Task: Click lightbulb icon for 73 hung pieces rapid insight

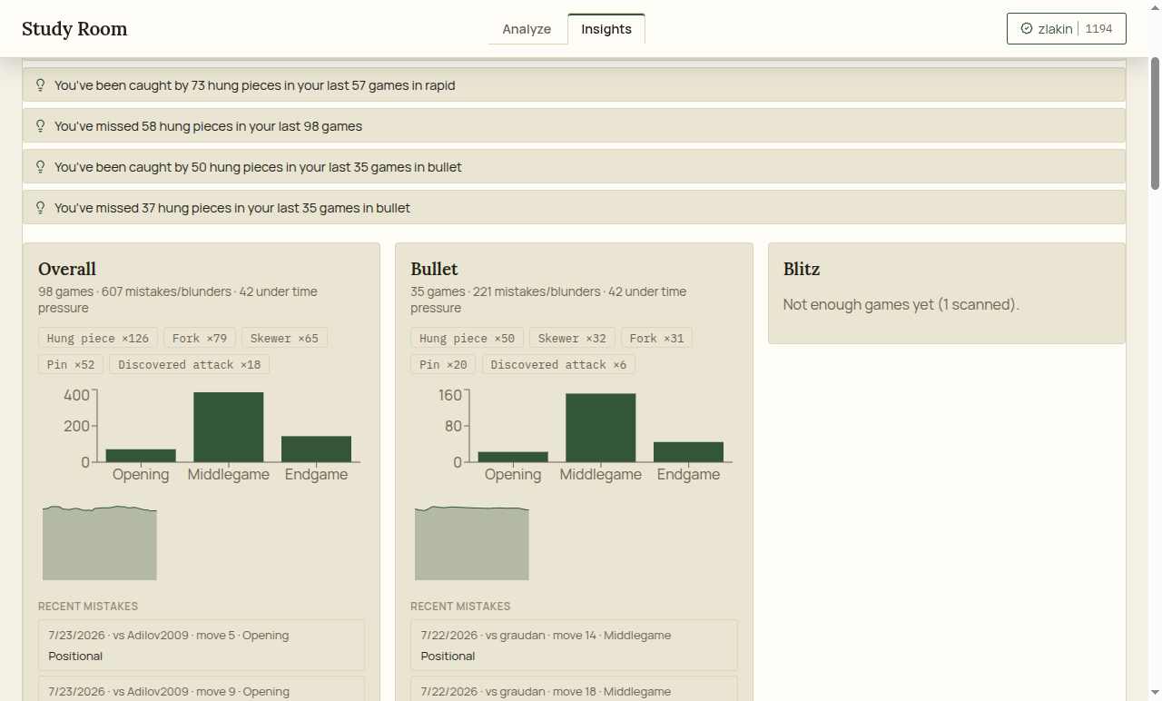Action: [x=40, y=85]
